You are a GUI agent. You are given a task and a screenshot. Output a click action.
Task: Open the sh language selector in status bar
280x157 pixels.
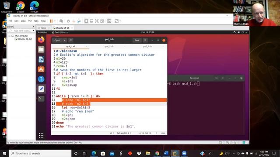[x=112, y=133]
